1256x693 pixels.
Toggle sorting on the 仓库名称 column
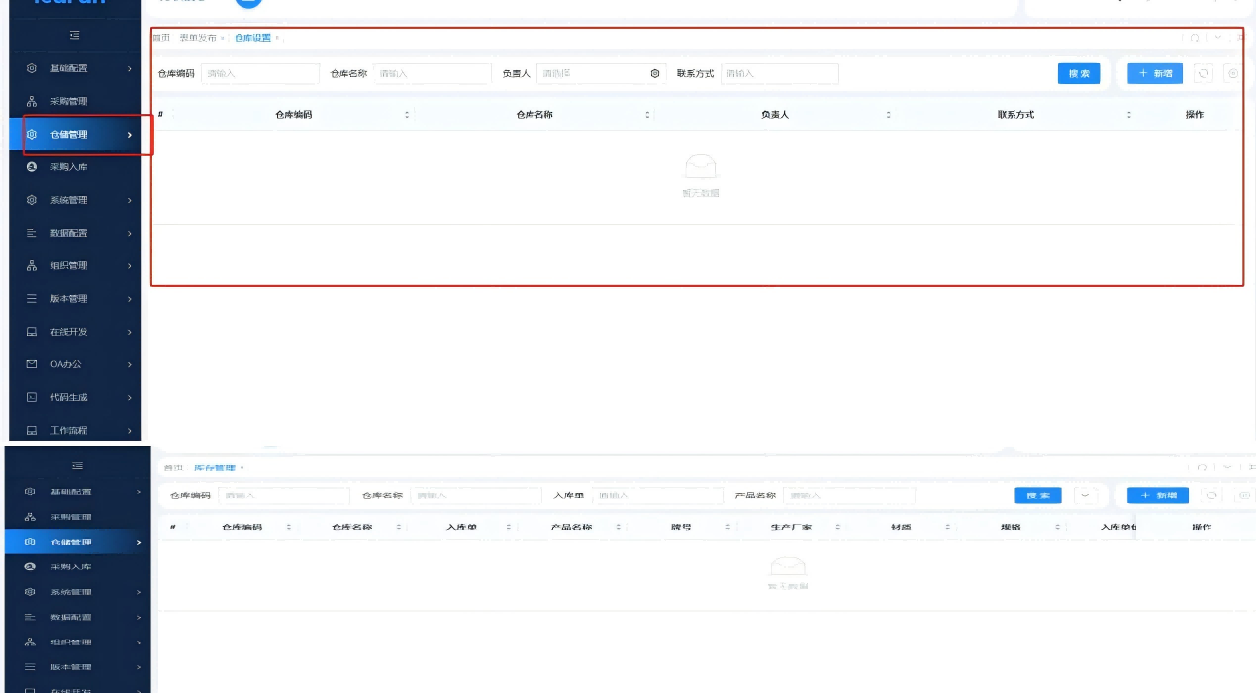(x=646, y=114)
